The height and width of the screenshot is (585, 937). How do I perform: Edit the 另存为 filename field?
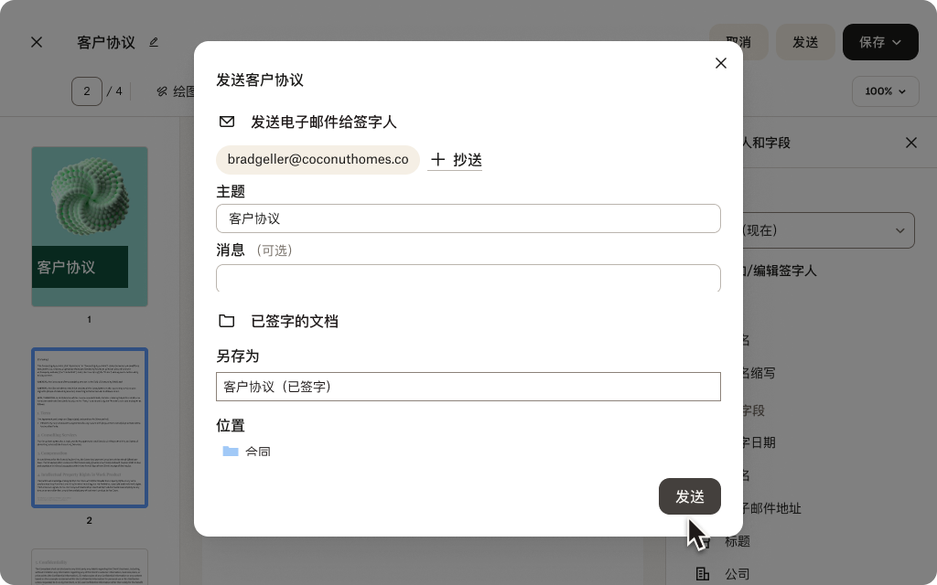tap(468, 387)
